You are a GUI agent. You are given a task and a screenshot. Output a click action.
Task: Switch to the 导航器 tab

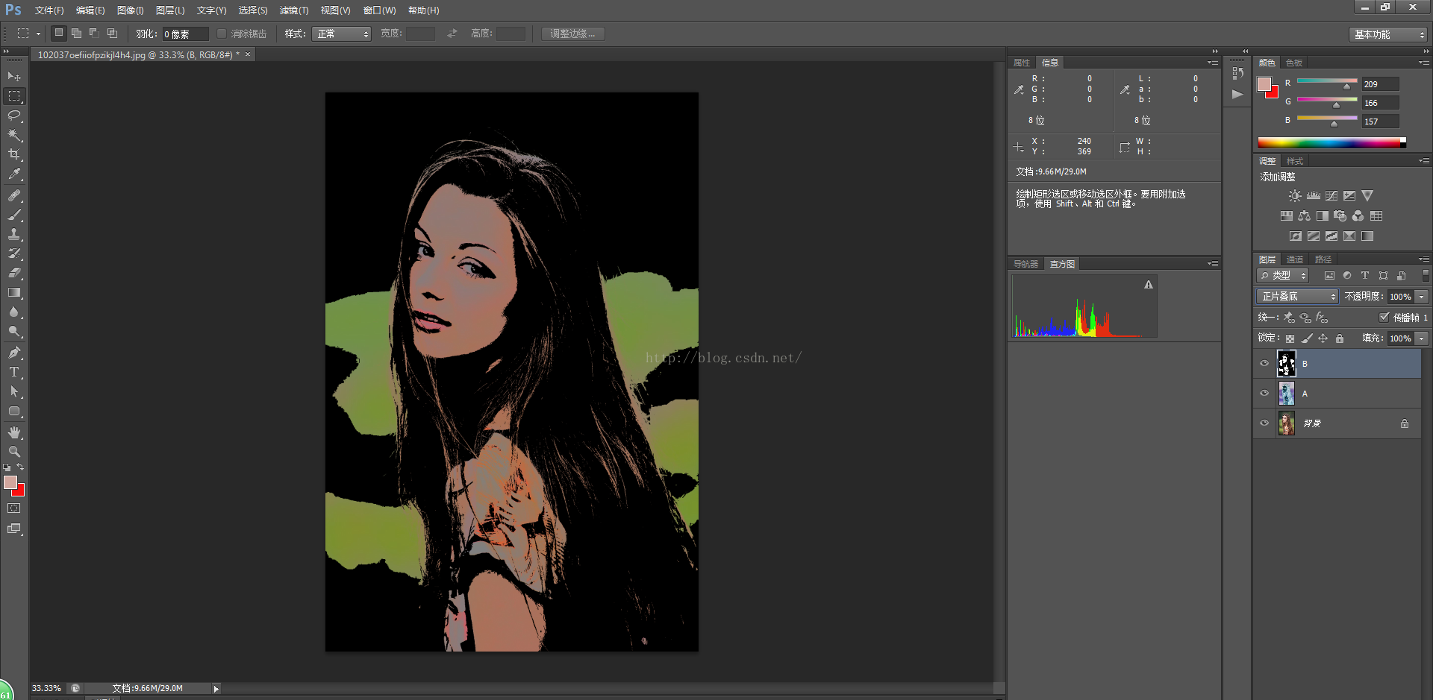(x=1025, y=264)
